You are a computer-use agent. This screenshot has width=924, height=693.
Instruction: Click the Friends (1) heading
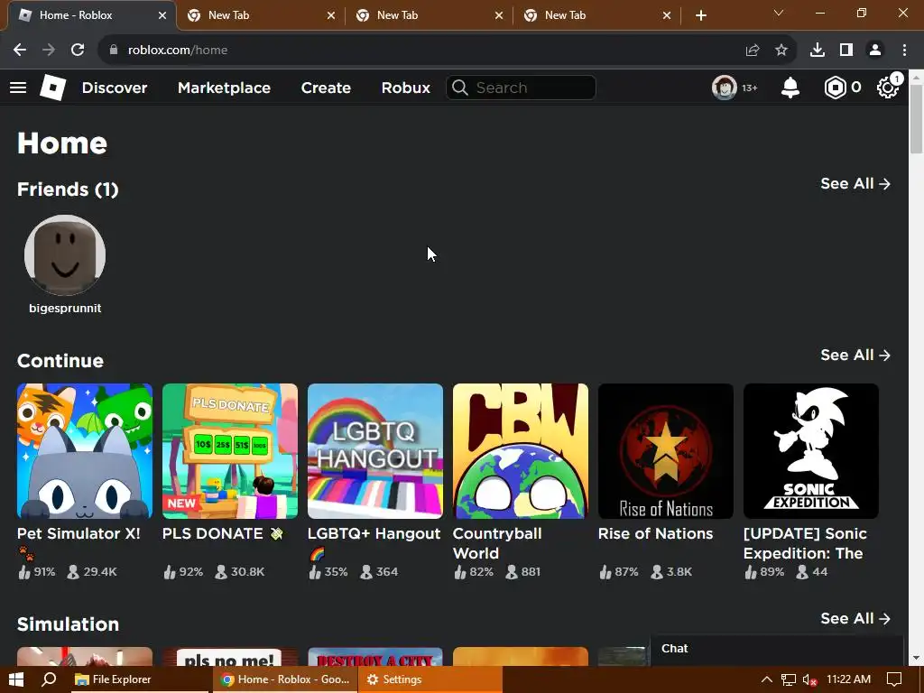click(68, 189)
